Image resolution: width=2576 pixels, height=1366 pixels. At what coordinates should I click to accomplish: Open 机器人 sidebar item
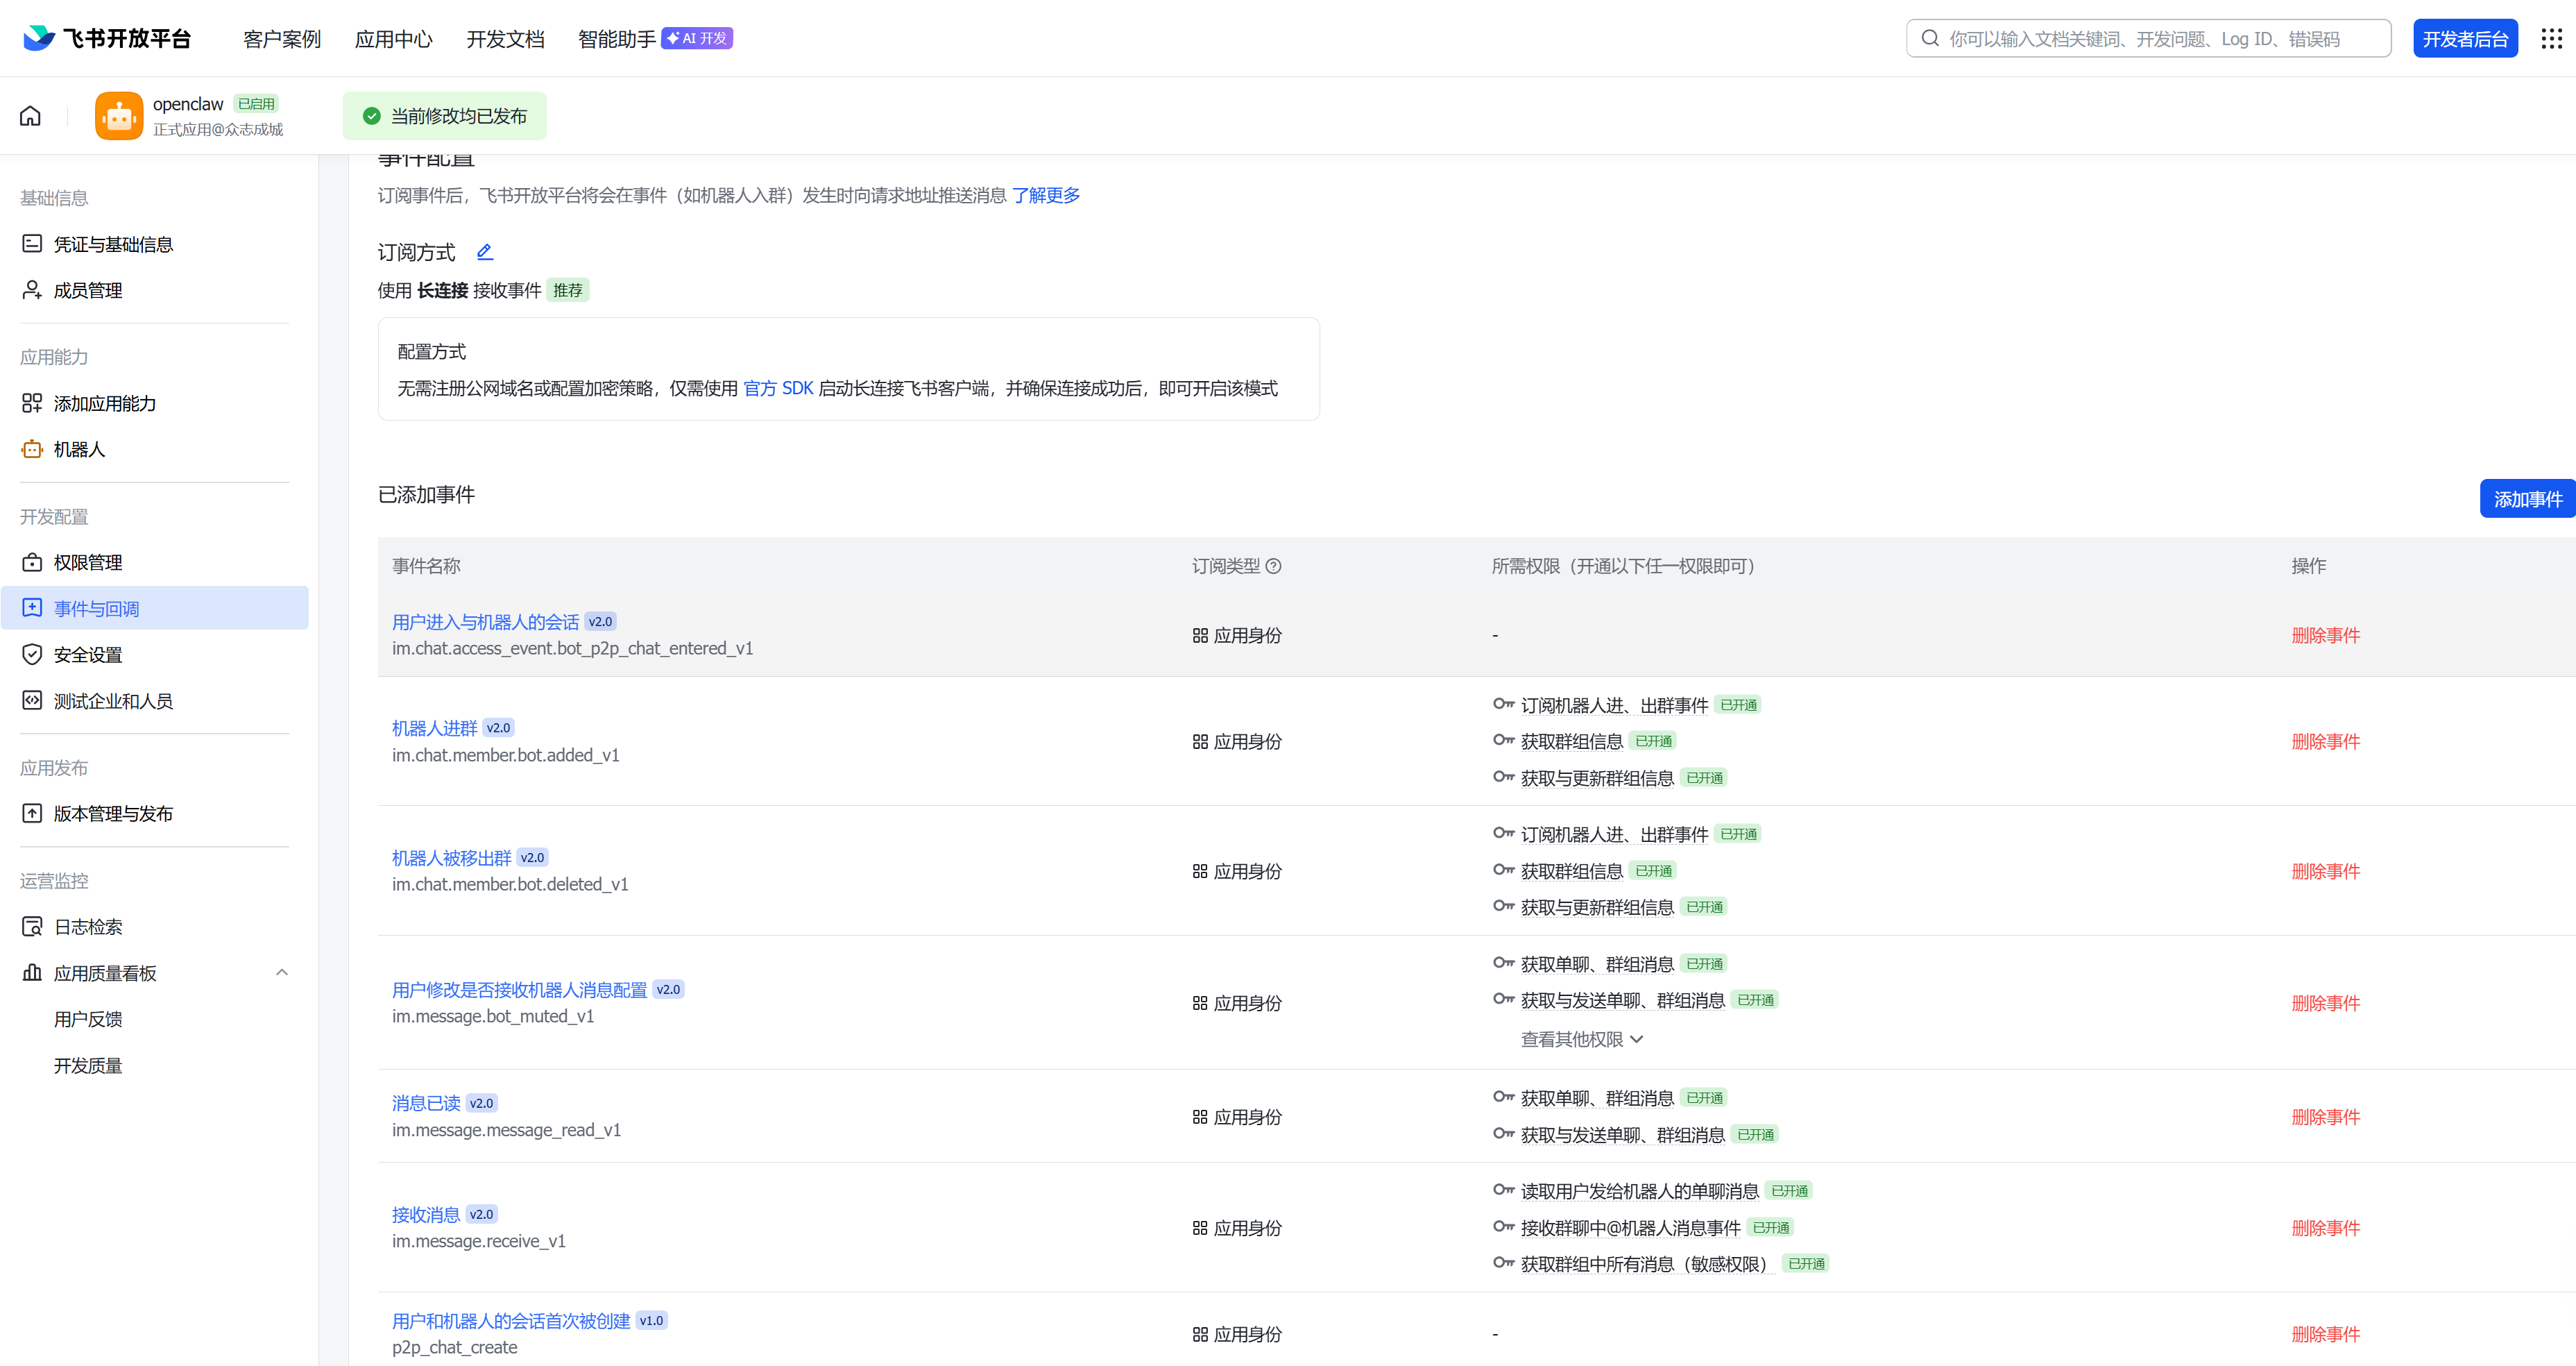(x=79, y=449)
